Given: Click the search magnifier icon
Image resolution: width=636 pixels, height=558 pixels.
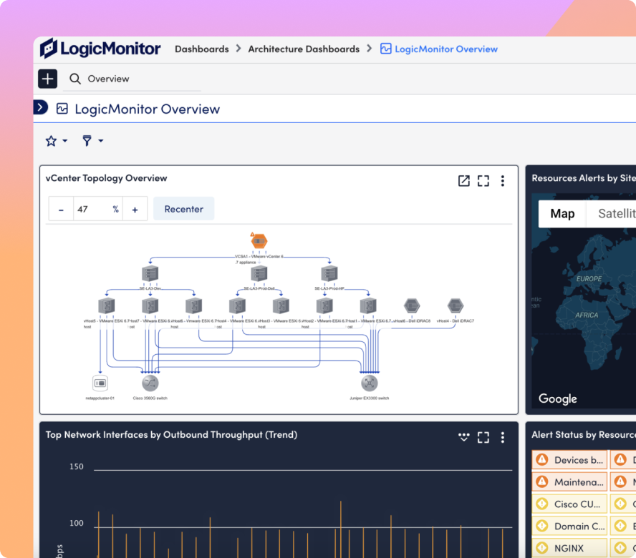Looking at the screenshot, I should pos(75,79).
